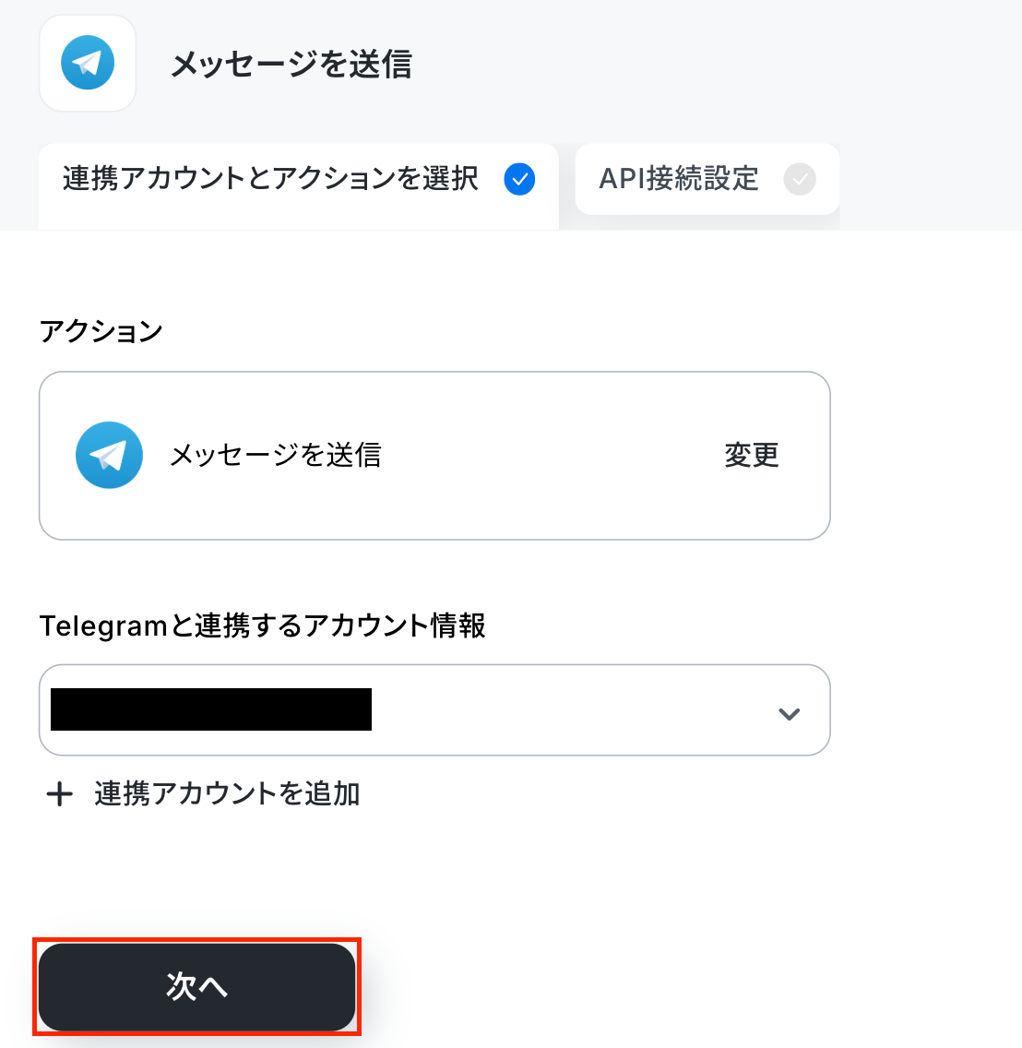Click the メッセージを送信 text in the action card
The height and width of the screenshot is (1048, 1022).
276,455
